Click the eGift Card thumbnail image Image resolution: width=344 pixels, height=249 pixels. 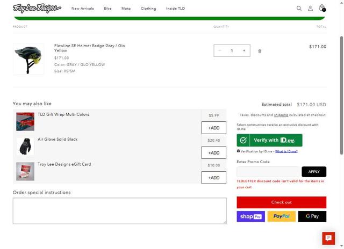click(x=25, y=172)
